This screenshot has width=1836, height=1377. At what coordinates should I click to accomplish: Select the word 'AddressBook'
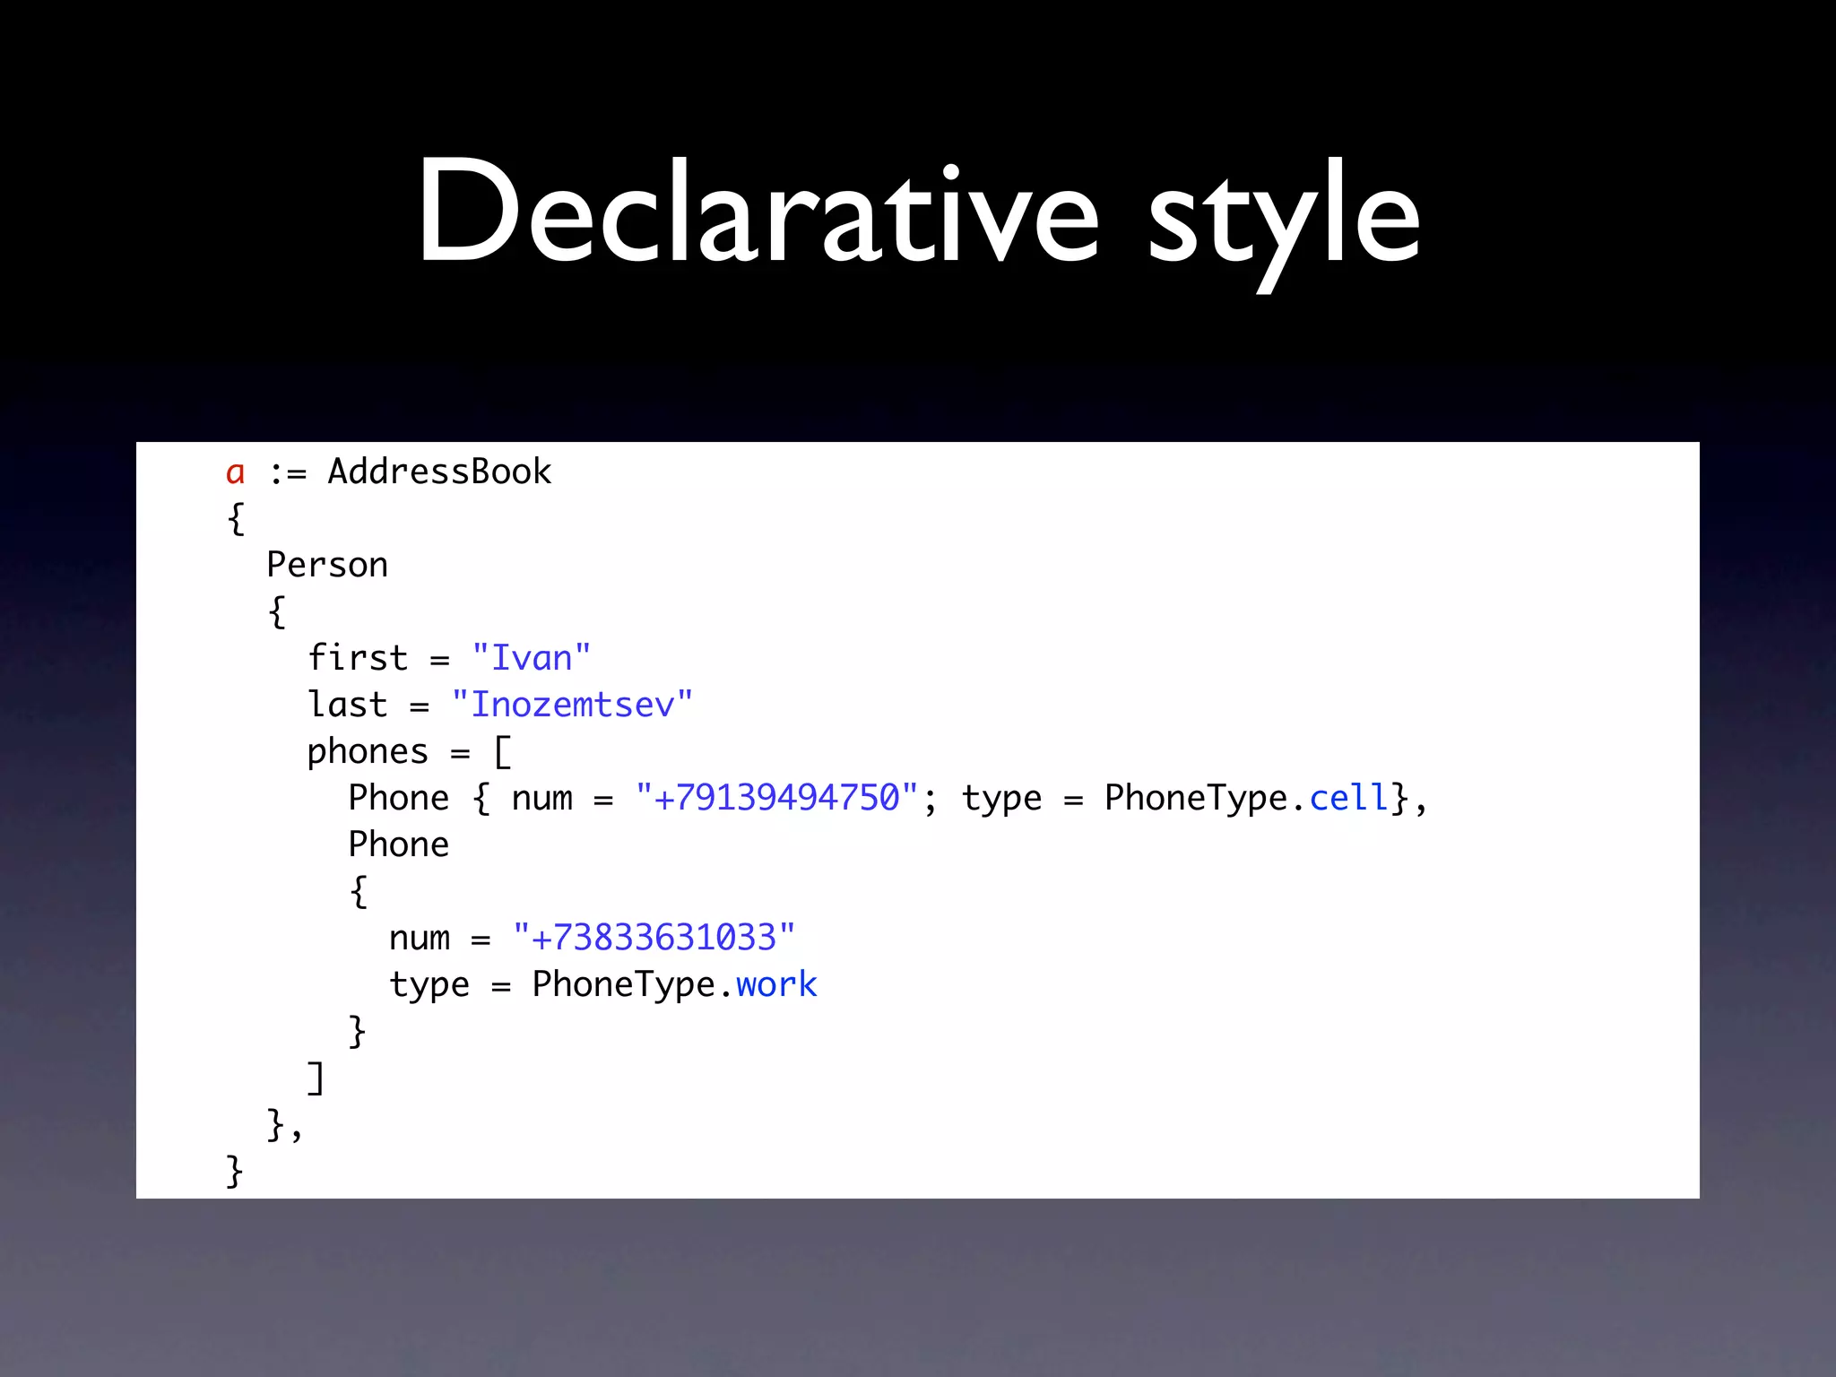439,472
